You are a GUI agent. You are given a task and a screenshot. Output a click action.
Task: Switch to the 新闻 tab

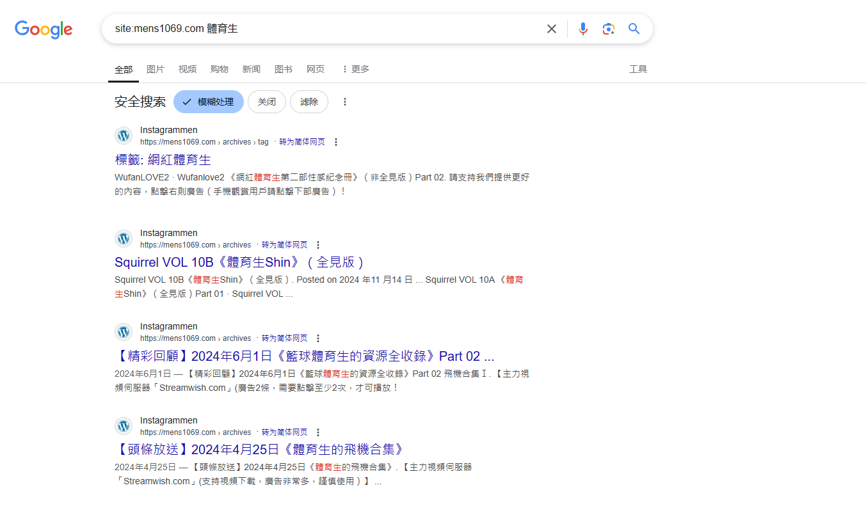252,69
